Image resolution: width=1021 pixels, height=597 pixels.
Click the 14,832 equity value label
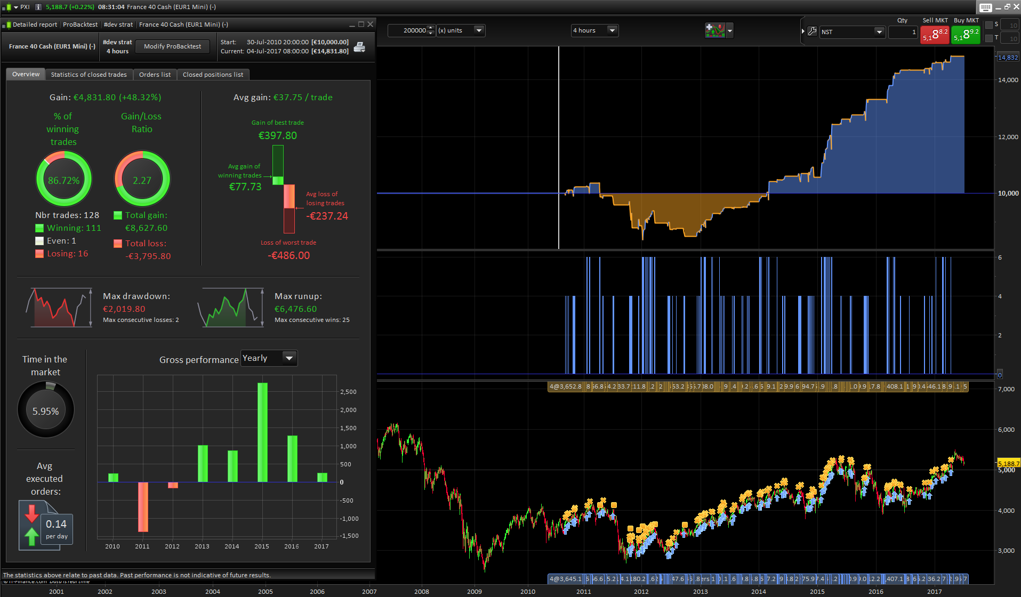coord(1008,58)
